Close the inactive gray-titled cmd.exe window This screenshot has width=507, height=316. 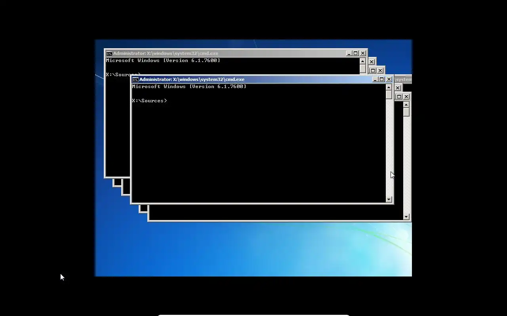(x=363, y=53)
